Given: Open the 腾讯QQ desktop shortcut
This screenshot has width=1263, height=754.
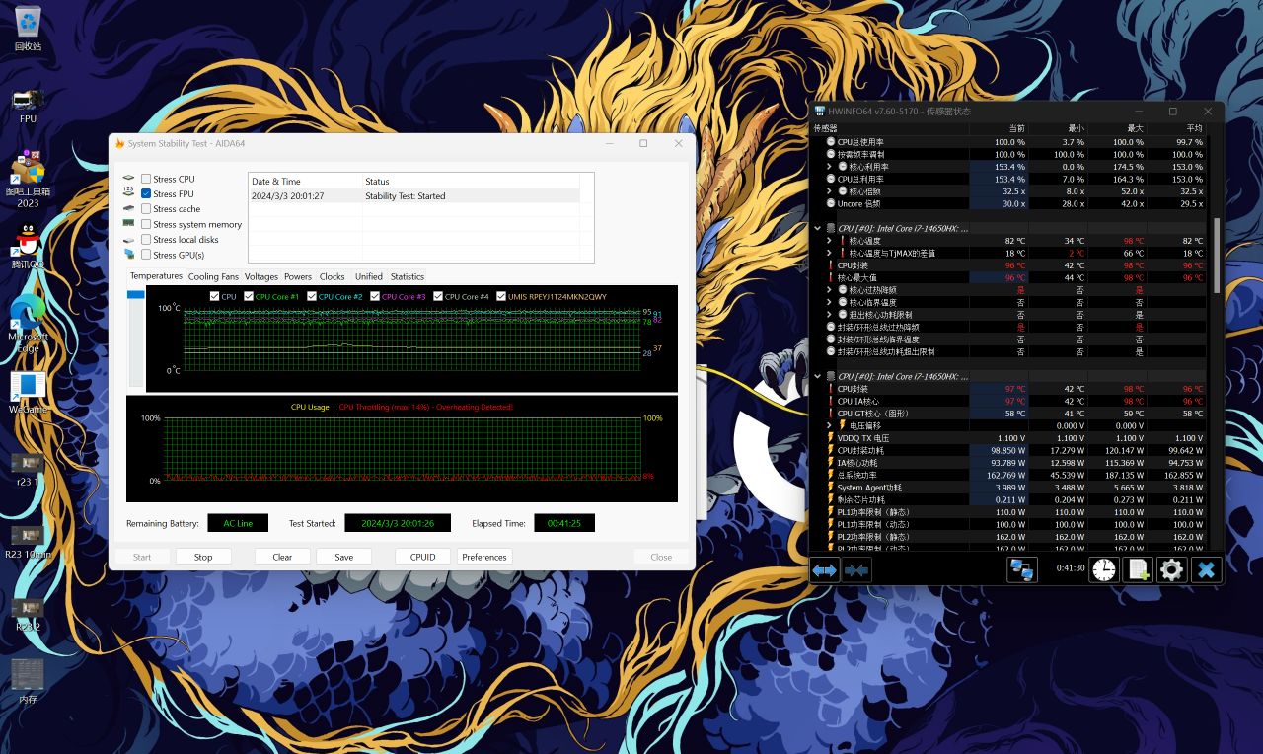Looking at the screenshot, I should [x=28, y=247].
